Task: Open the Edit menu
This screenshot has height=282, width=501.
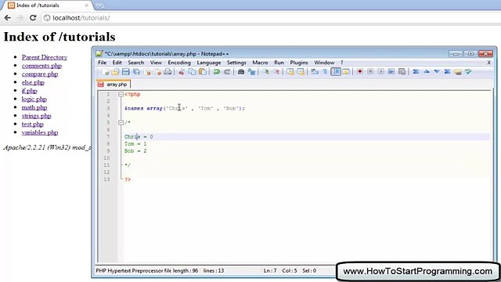Action: coord(117,63)
